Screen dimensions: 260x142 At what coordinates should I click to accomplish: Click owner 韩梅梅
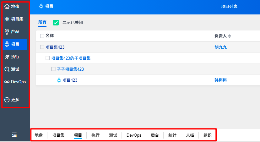(x=220, y=80)
